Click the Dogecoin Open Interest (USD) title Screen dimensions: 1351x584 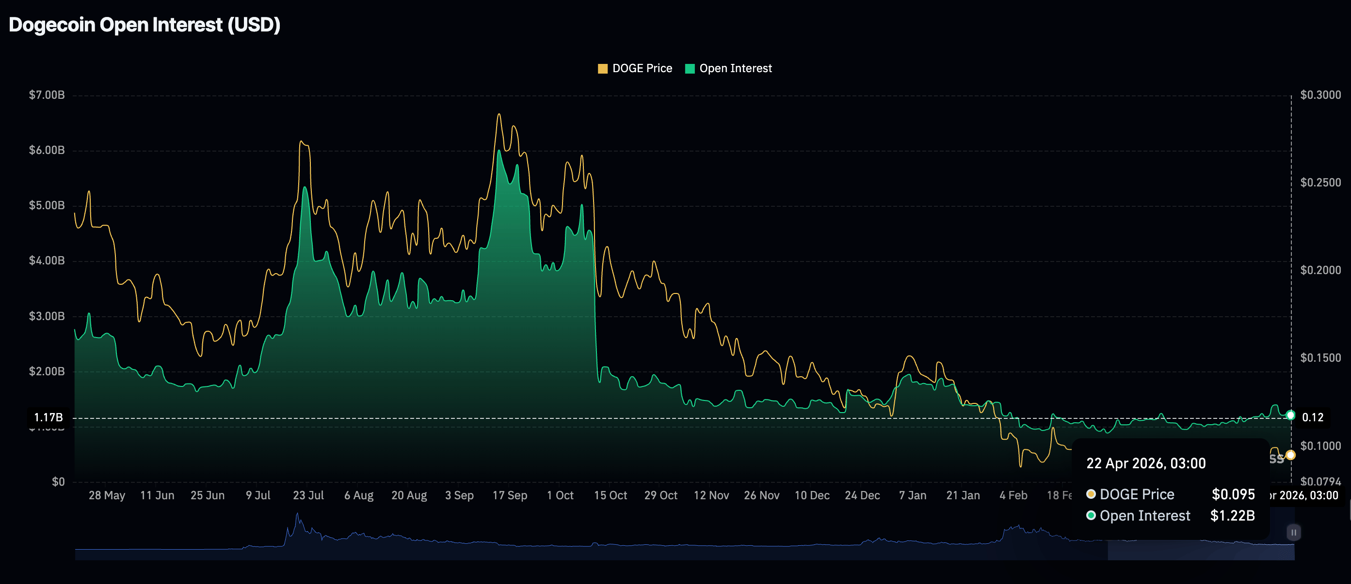click(x=145, y=25)
